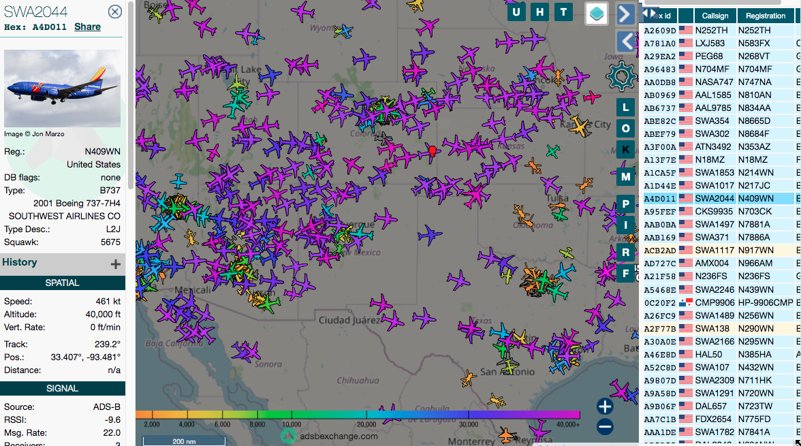Viewport: 801px width, 446px height.
Task: Click the US flag in the ATN3492 row
Action: (x=685, y=146)
